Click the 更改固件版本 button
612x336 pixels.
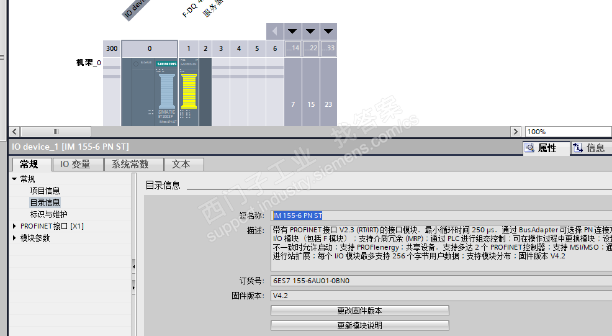pos(360,311)
